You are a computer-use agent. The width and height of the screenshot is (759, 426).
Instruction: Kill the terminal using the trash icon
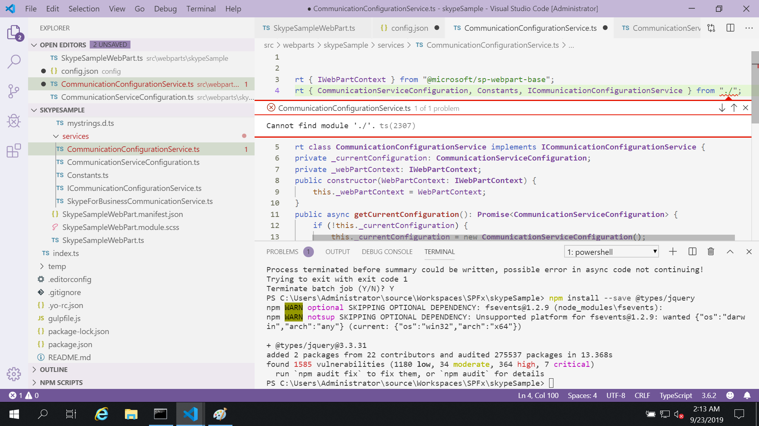711,251
